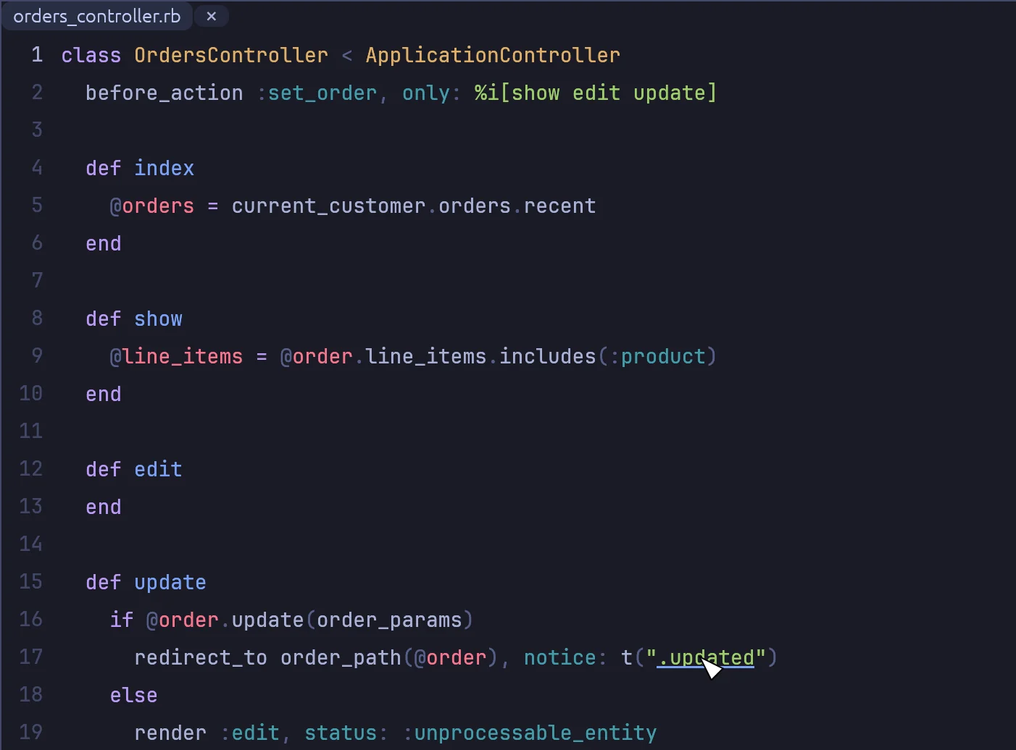This screenshot has width=1016, height=750.
Task: Click the status: keyword on line 19
Action: click(x=346, y=733)
